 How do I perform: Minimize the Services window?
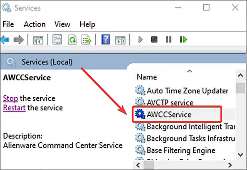(x=178, y=7)
